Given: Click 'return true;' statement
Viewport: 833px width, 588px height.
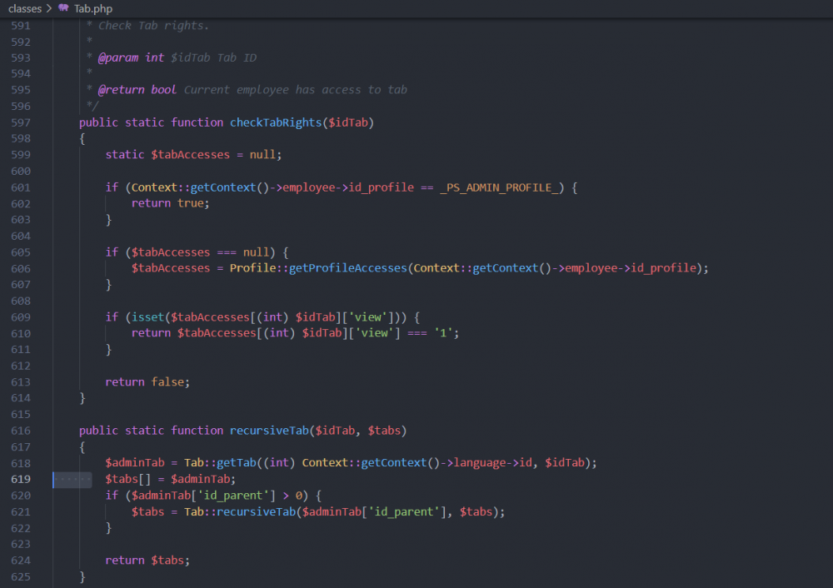Looking at the screenshot, I should (x=171, y=203).
